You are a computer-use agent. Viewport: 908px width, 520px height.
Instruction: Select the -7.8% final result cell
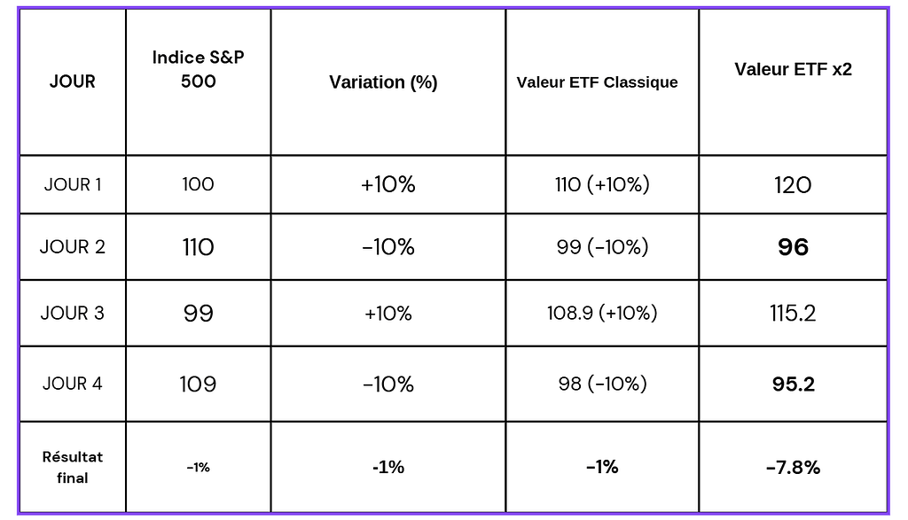tap(793, 467)
